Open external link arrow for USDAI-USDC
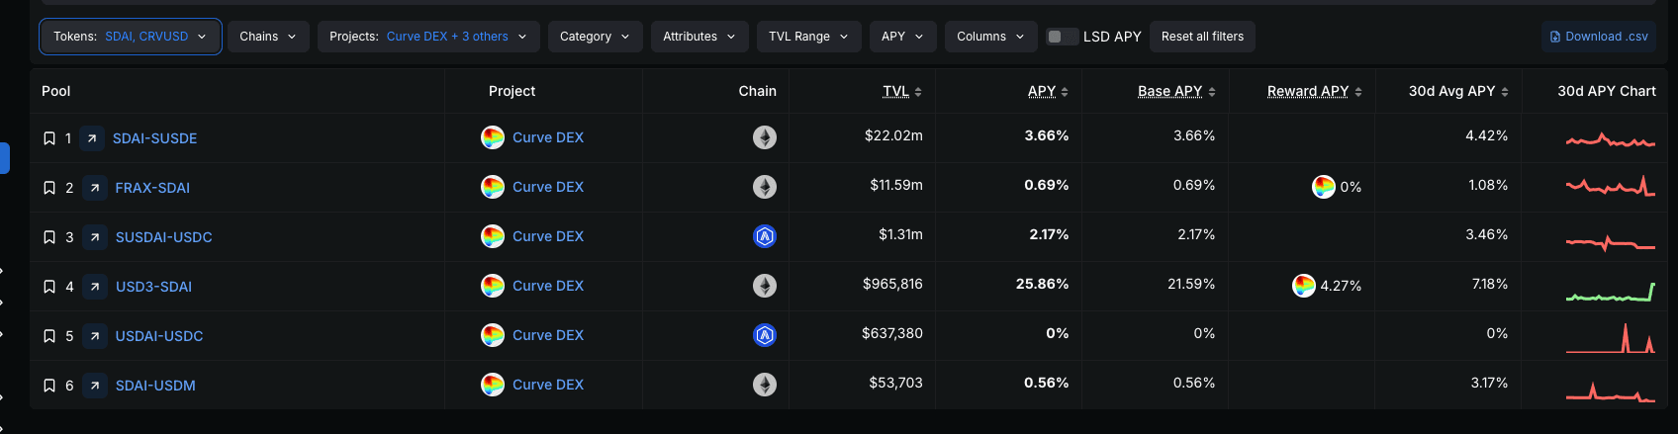The image size is (1678, 434). tap(95, 336)
